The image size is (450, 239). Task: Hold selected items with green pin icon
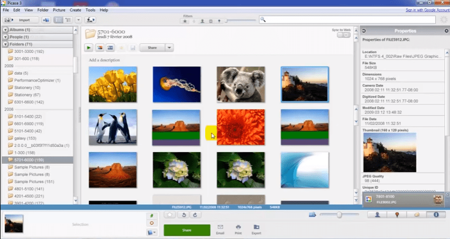click(x=151, y=216)
